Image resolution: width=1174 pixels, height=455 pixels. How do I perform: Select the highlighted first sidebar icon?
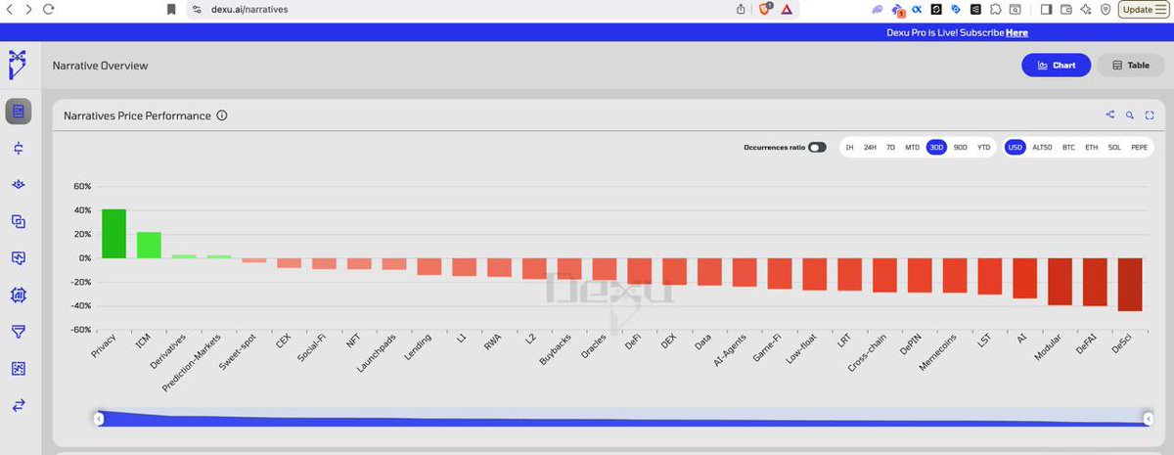tap(18, 112)
